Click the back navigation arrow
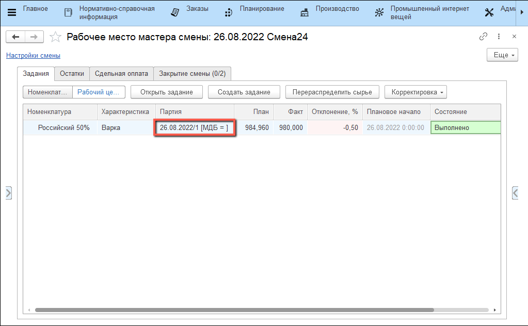 pos(16,37)
